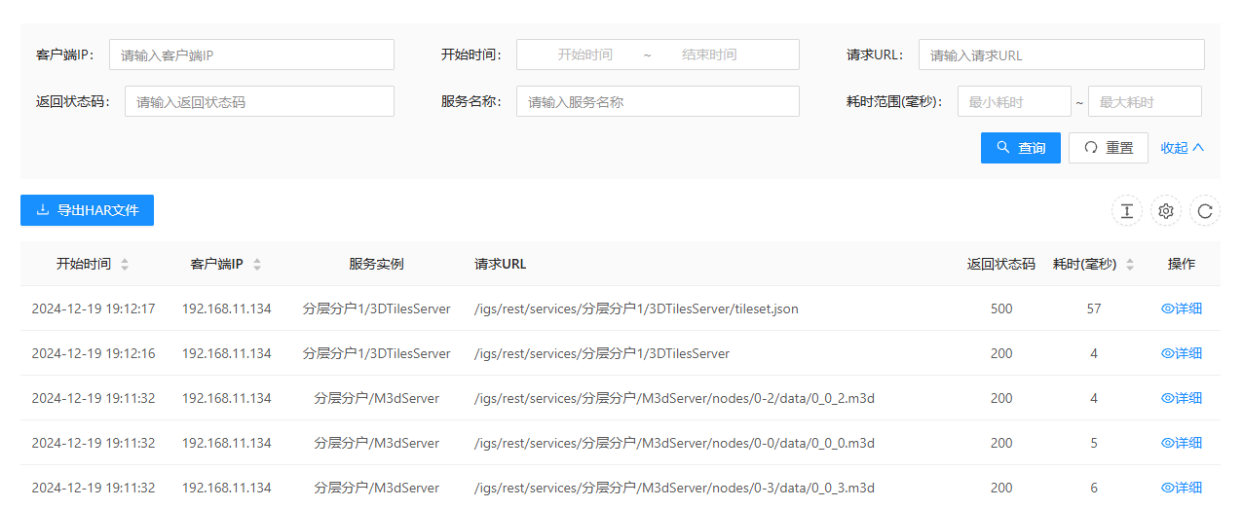Sort by elapsed time (耗时) column arrows
The image size is (1243, 508).
(1130, 265)
